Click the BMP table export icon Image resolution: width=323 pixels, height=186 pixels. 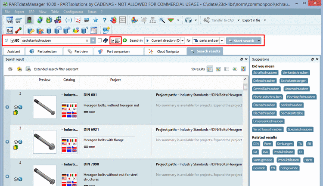9,20
